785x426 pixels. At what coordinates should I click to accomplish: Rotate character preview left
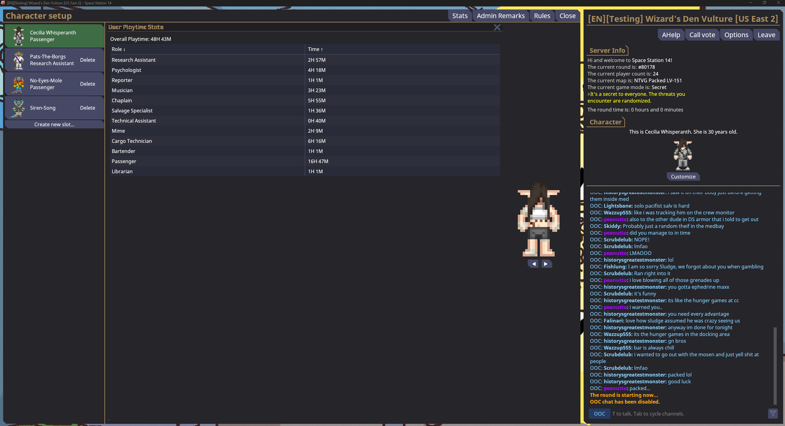[x=533, y=264]
